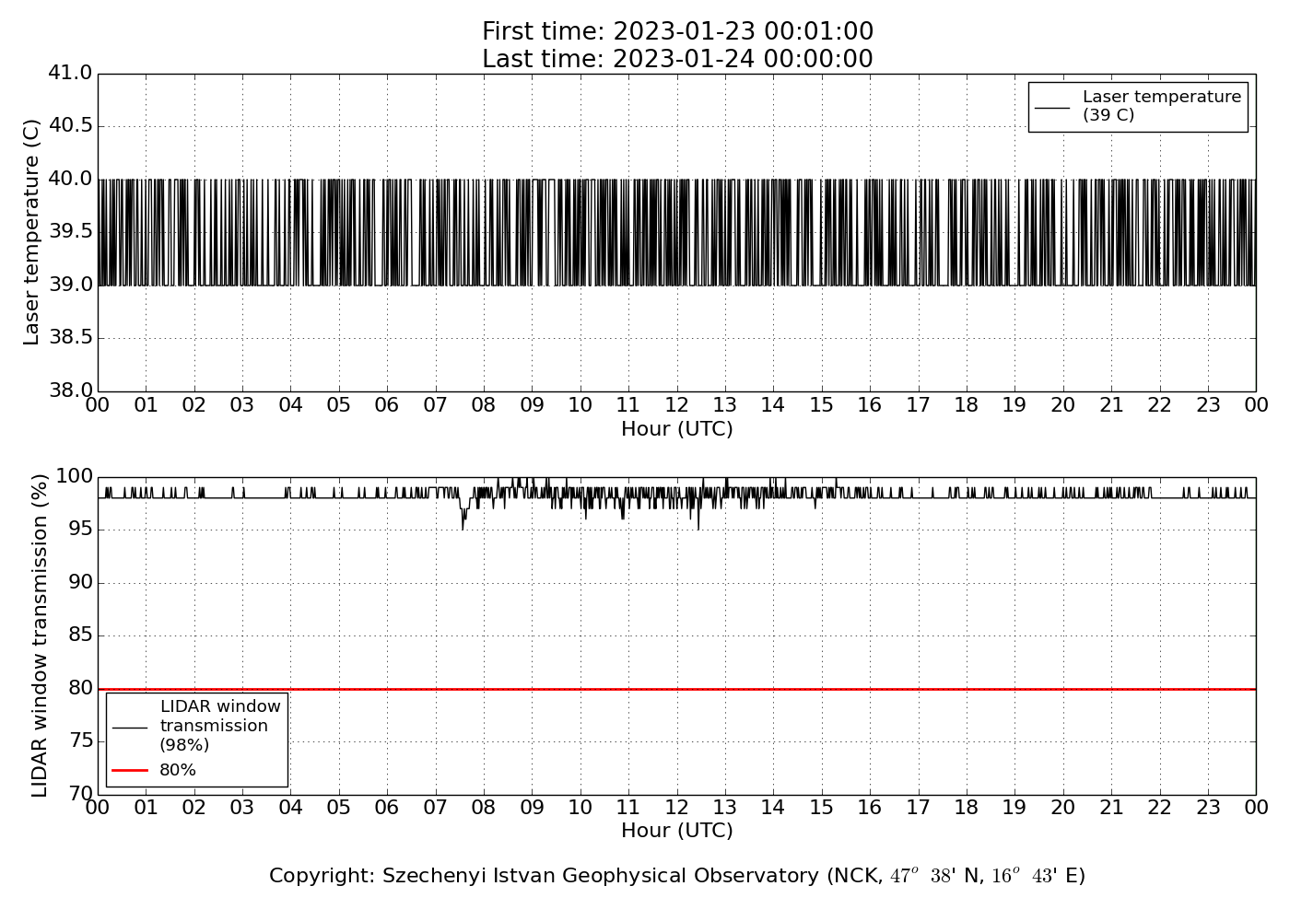Click the red 80% line sample in the legend

point(130,770)
